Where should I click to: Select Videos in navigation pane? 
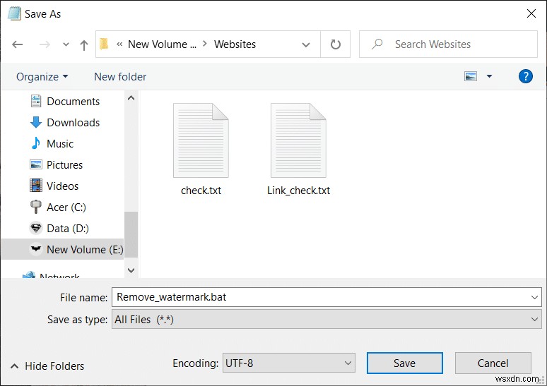62,186
